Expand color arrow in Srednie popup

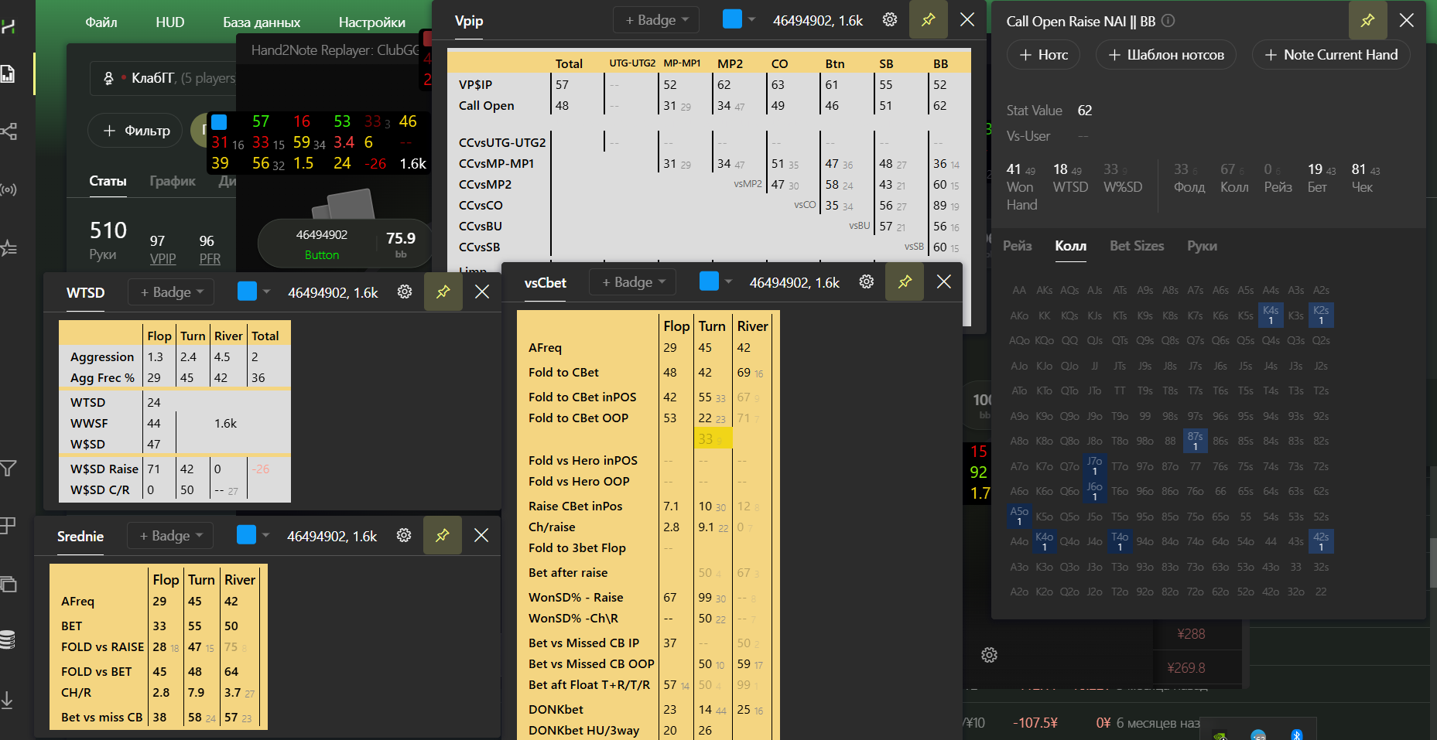click(x=265, y=535)
